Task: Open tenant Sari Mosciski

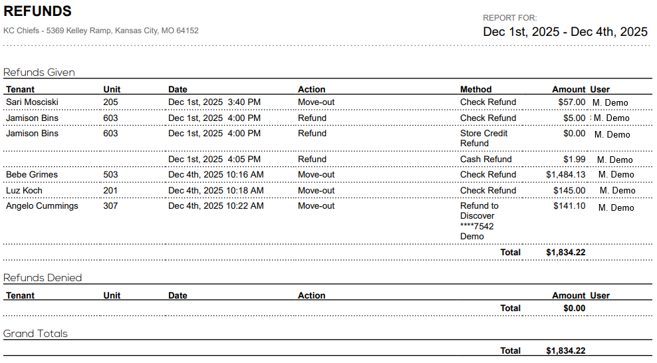Action: (x=33, y=102)
